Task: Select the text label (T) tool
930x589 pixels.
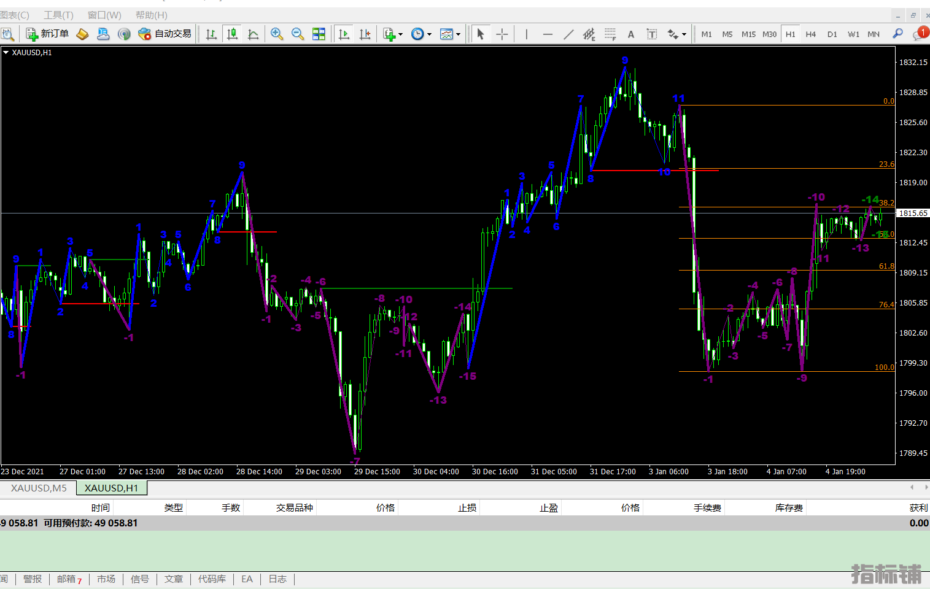Action: tap(652, 34)
